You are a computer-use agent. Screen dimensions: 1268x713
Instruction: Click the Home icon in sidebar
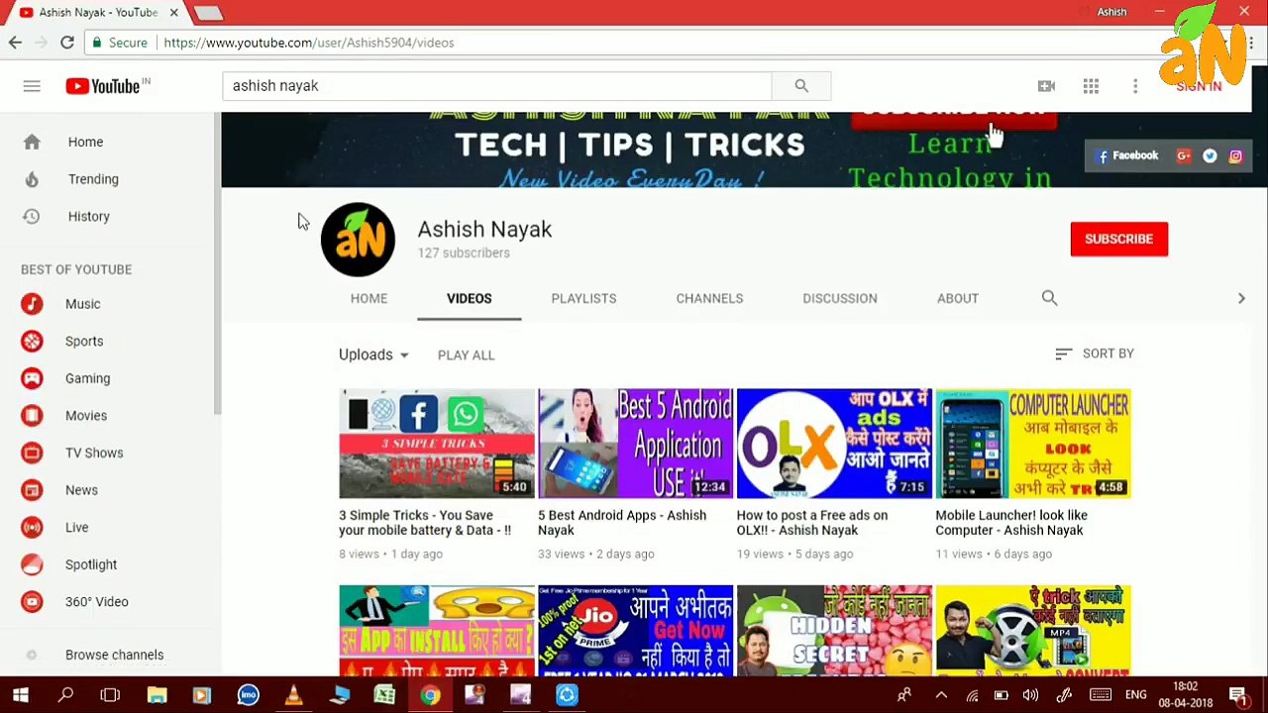(x=32, y=142)
